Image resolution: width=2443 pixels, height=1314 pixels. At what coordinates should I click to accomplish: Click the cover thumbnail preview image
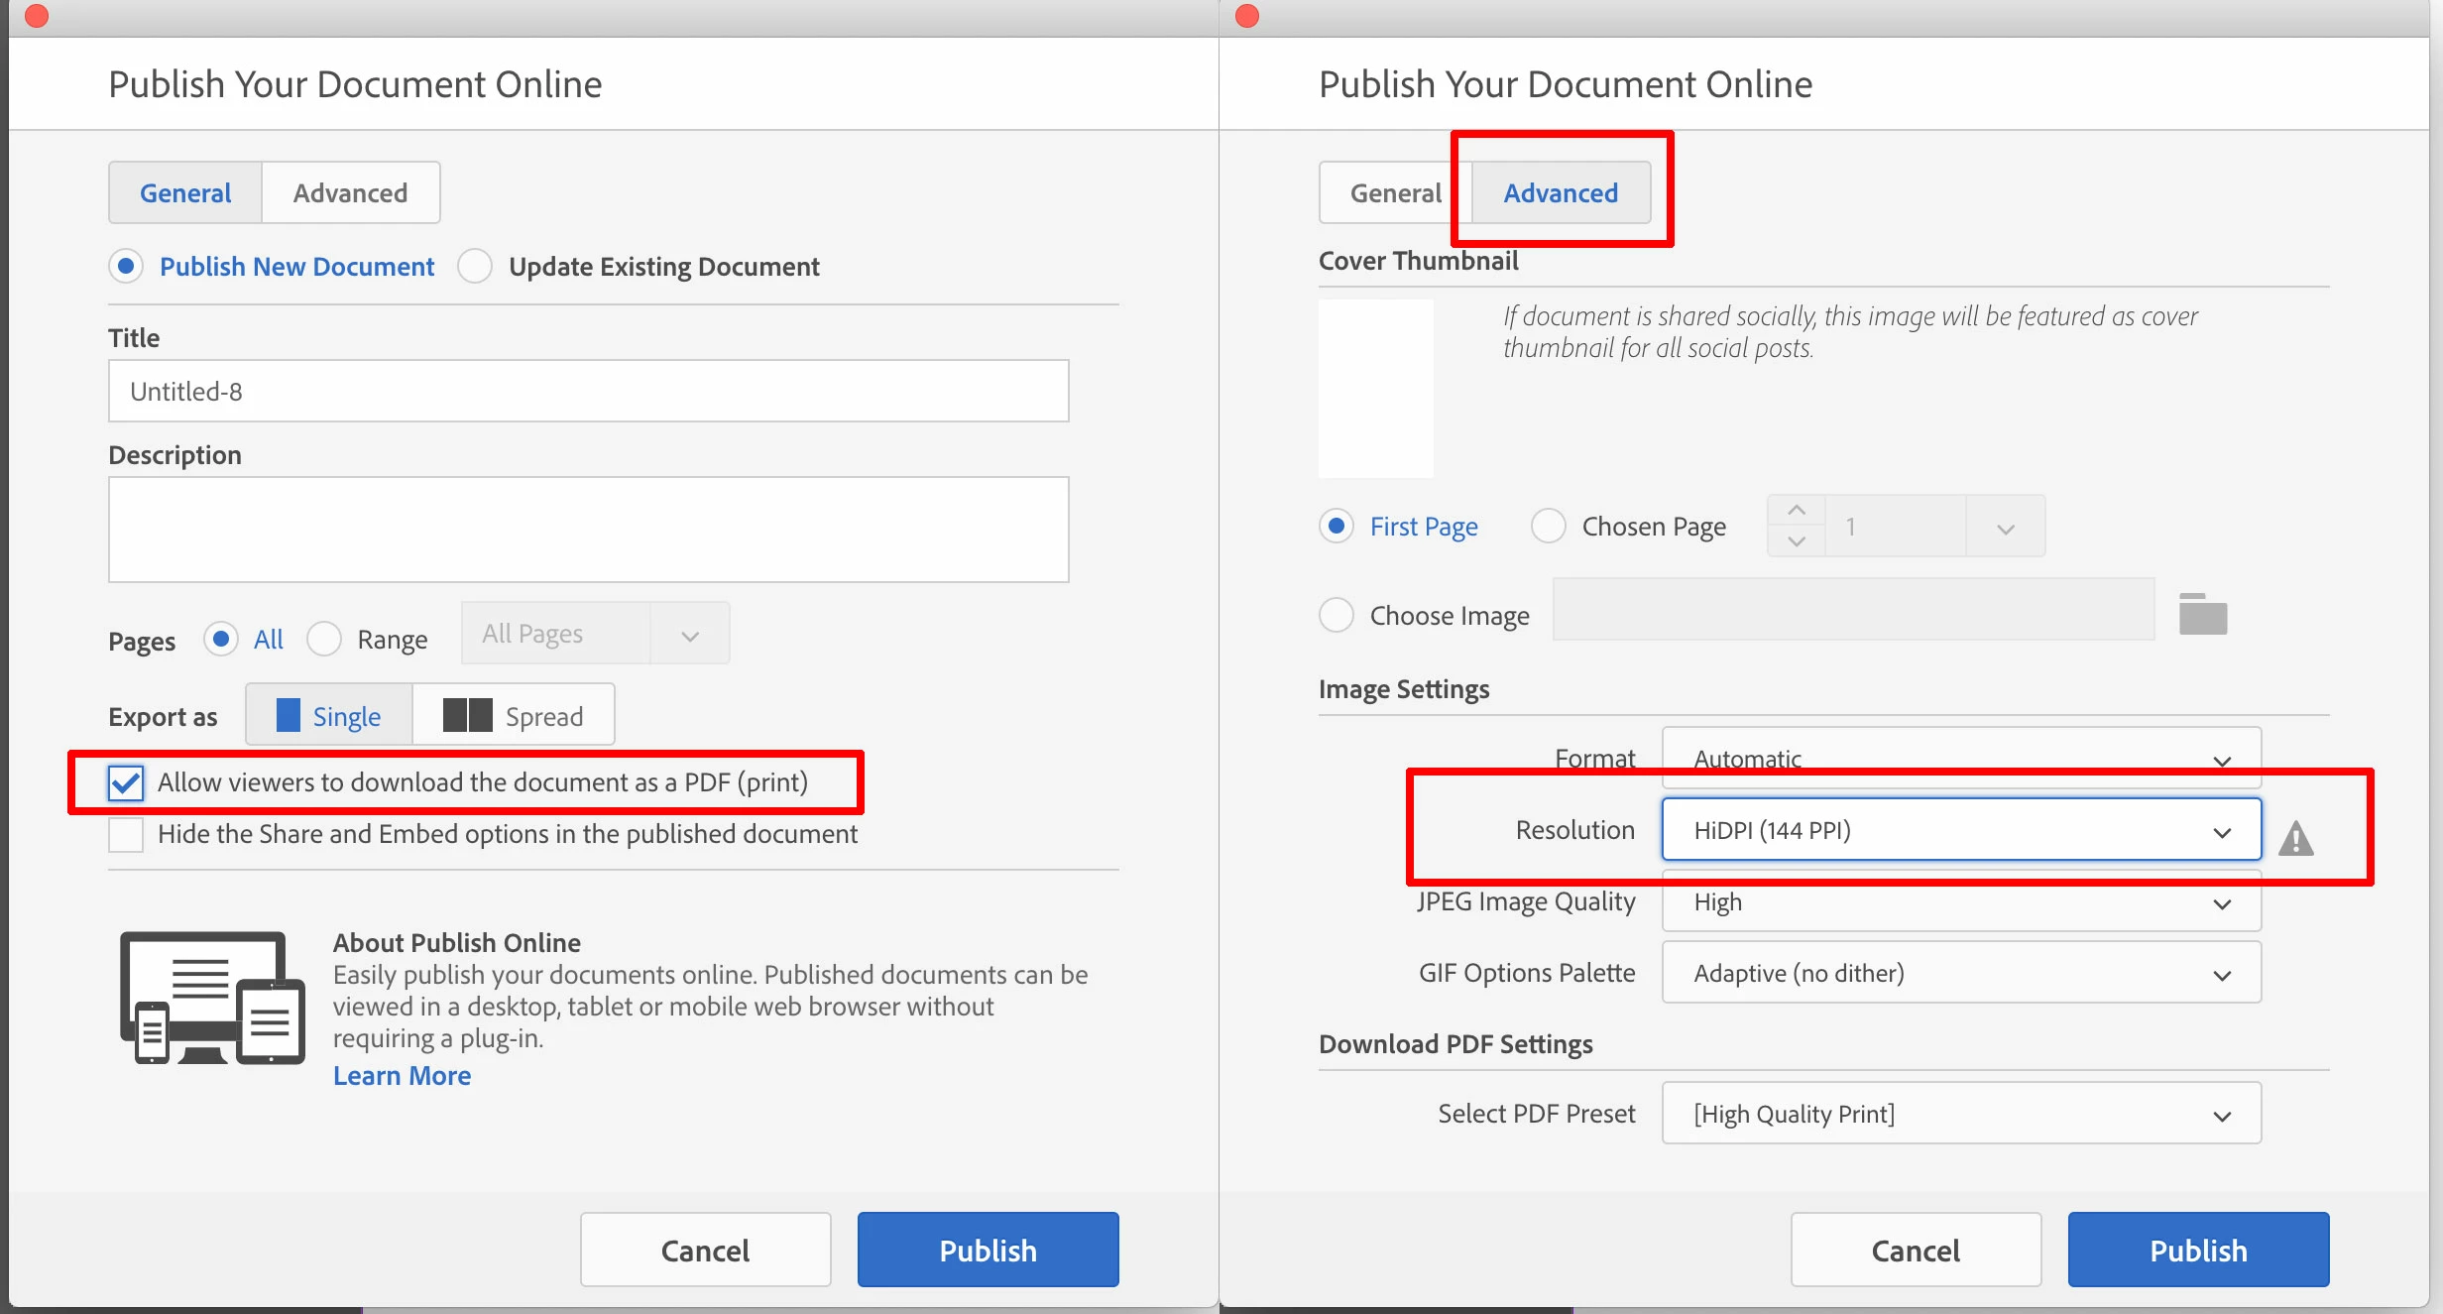click(1376, 388)
